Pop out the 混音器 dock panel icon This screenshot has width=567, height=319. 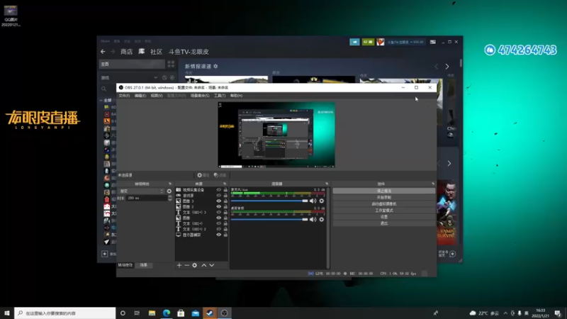327,184
